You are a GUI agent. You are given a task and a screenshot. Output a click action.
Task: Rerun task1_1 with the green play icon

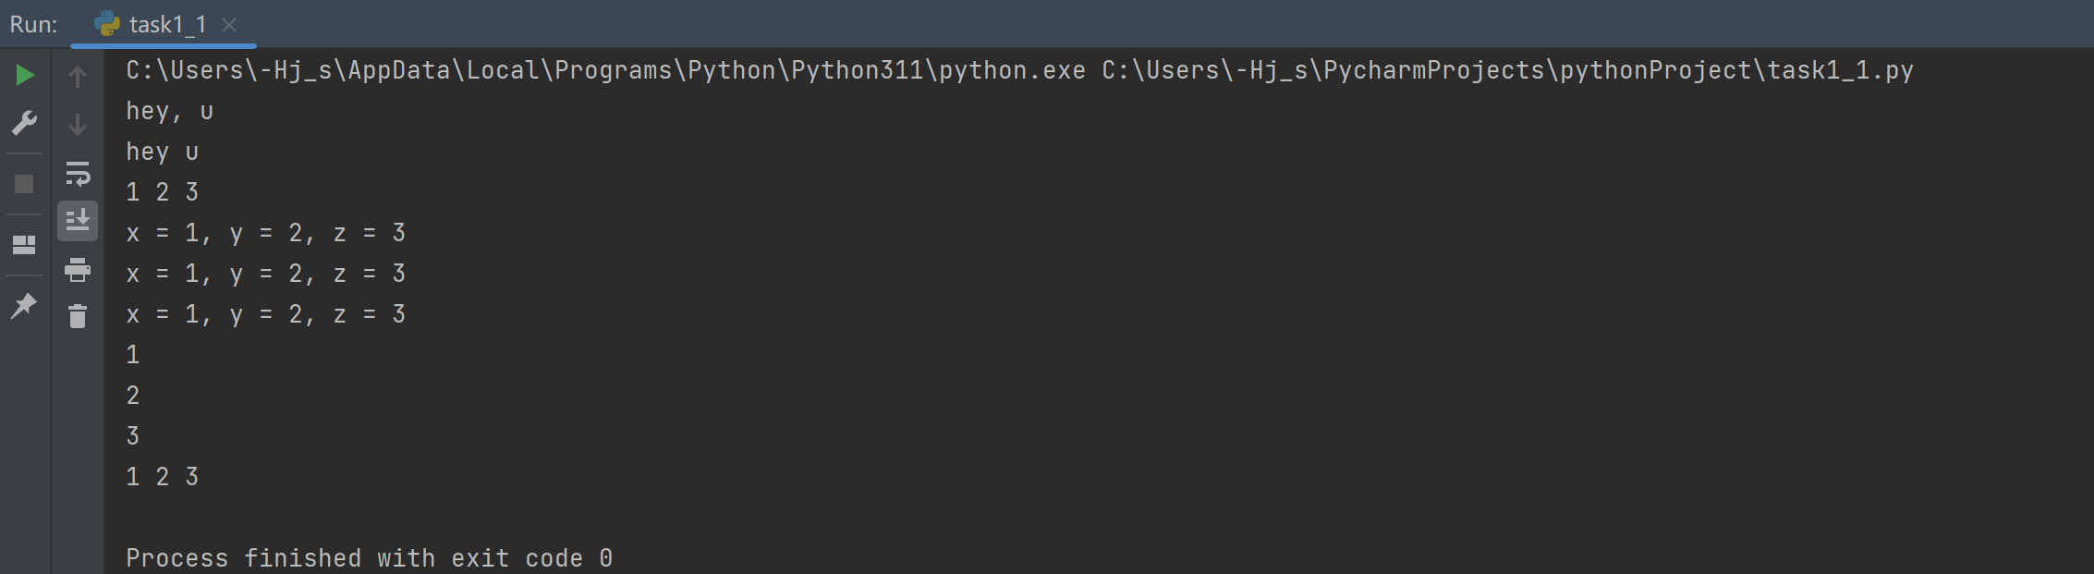[25, 75]
